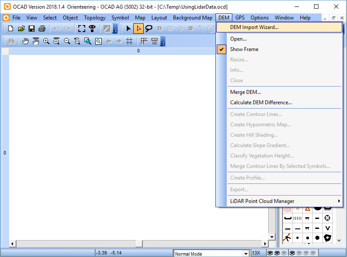This screenshot has width=347, height=257.
Task: Toggle the last eye icon in status bar
Action: [x=313, y=253]
